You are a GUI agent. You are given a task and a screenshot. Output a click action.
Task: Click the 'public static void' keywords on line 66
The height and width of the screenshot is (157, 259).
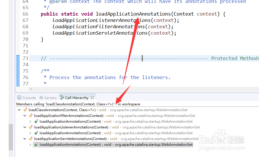coord(67,14)
